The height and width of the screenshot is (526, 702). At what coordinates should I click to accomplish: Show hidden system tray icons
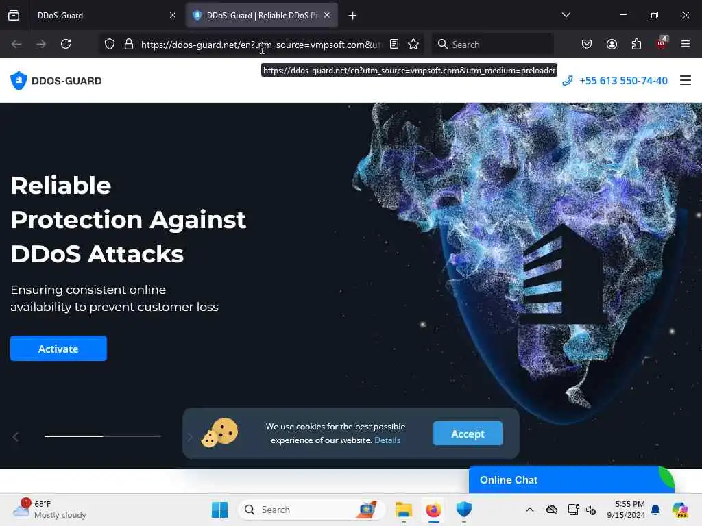[x=530, y=510]
